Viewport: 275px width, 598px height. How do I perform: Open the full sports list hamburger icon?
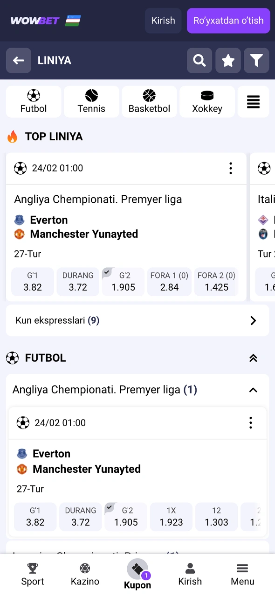point(253,101)
